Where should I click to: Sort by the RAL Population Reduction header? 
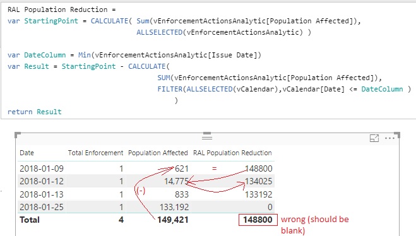tap(232, 153)
